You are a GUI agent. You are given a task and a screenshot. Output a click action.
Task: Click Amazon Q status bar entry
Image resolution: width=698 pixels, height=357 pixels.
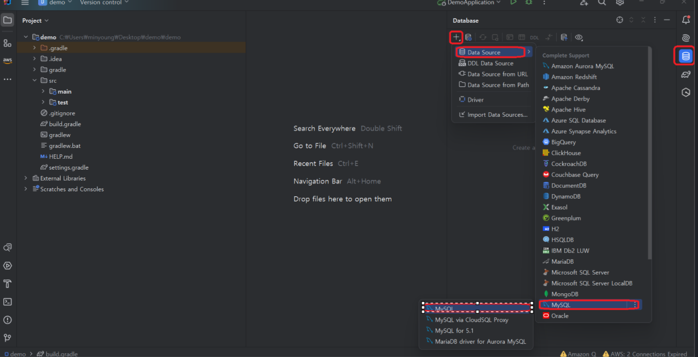(577, 354)
